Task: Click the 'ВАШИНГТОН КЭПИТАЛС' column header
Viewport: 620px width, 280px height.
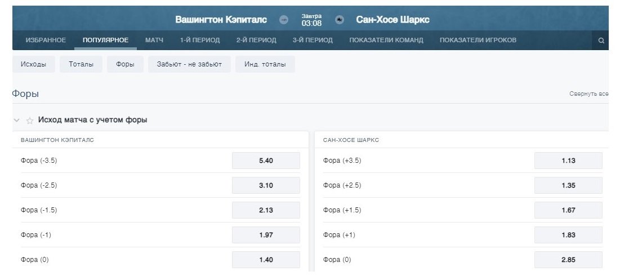Action: [x=57, y=140]
